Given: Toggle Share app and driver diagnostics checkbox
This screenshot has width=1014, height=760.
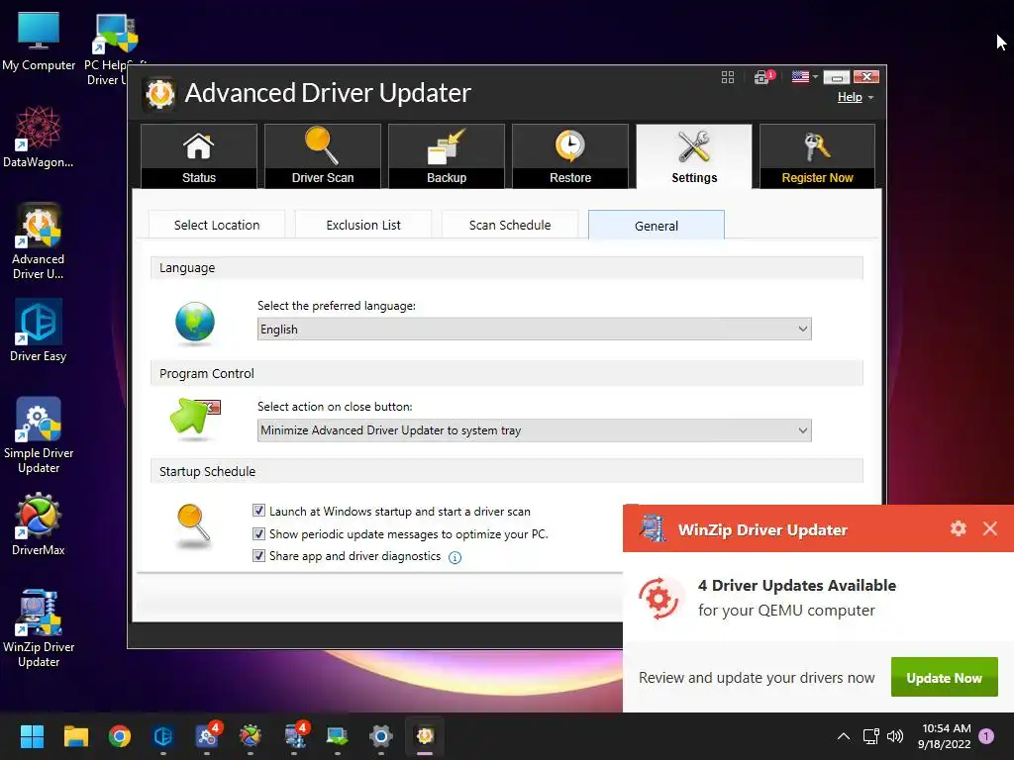Looking at the screenshot, I should tap(258, 556).
